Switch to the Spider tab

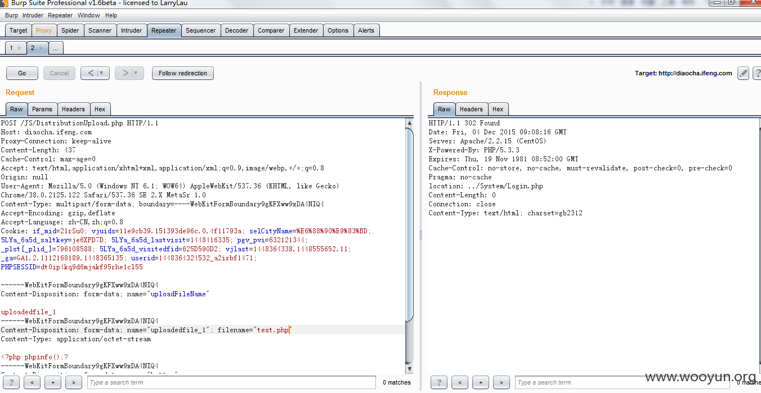pos(70,30)
